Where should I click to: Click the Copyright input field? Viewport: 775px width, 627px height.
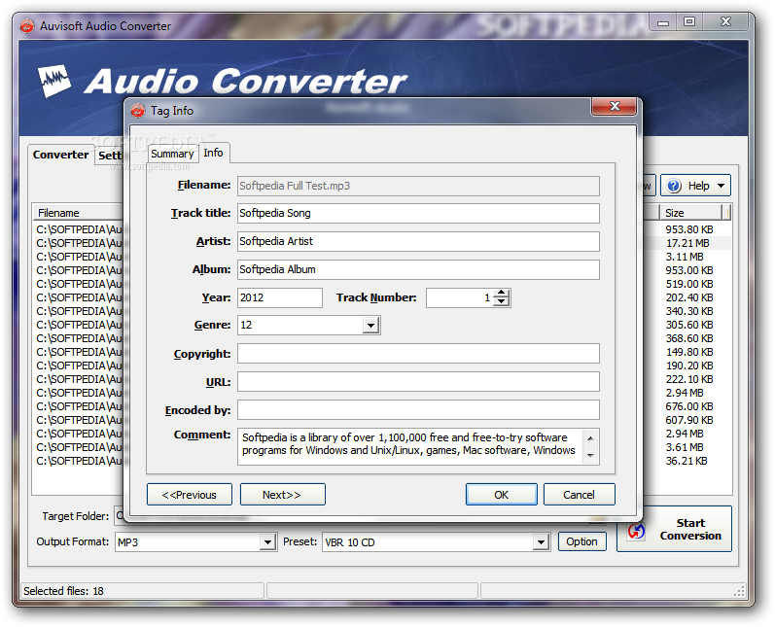coord(418,354)
